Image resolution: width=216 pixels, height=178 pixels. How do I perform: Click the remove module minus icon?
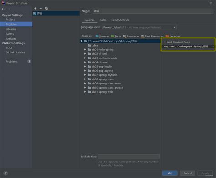point(41,9)
